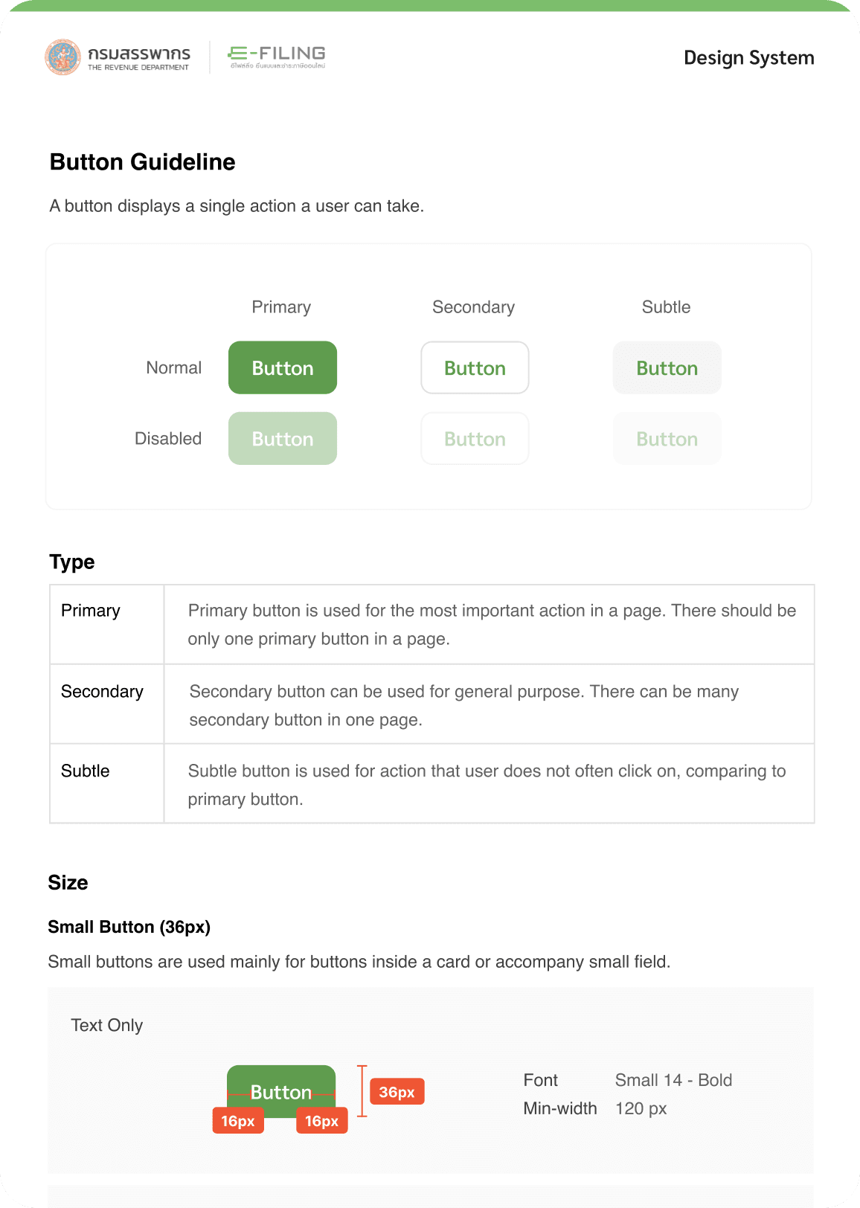Click the E-FILING logo
The width and height of the screenshot is (860, 1208).
277,57
